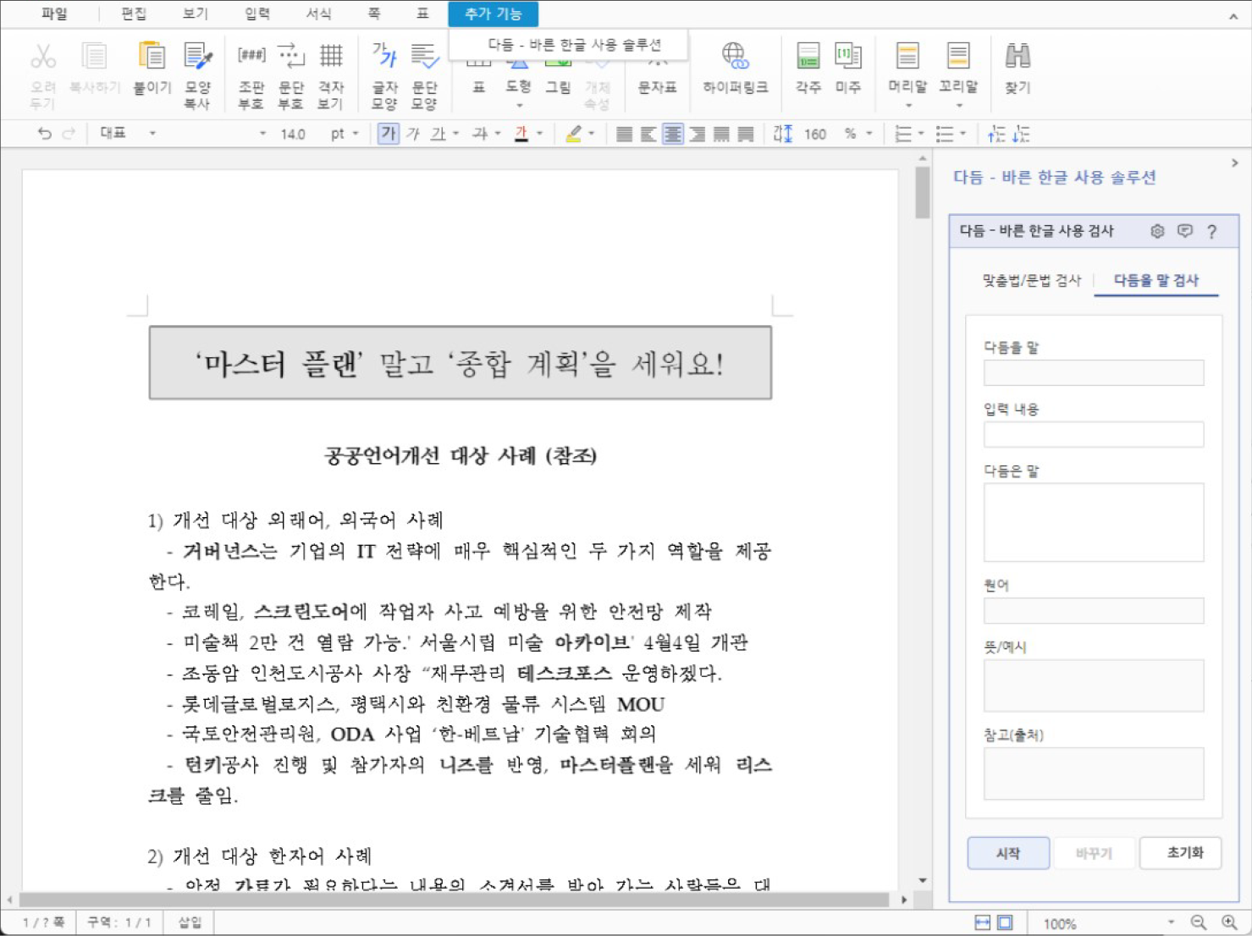Click the 원어 input field
The width and height of the screenshot is (1252, 936).
click(1094, 611)
